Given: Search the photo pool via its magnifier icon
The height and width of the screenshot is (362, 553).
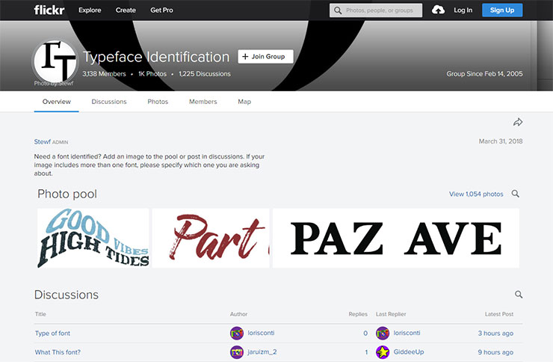Looking at the screenshot, I should click(x=516, y=194).
